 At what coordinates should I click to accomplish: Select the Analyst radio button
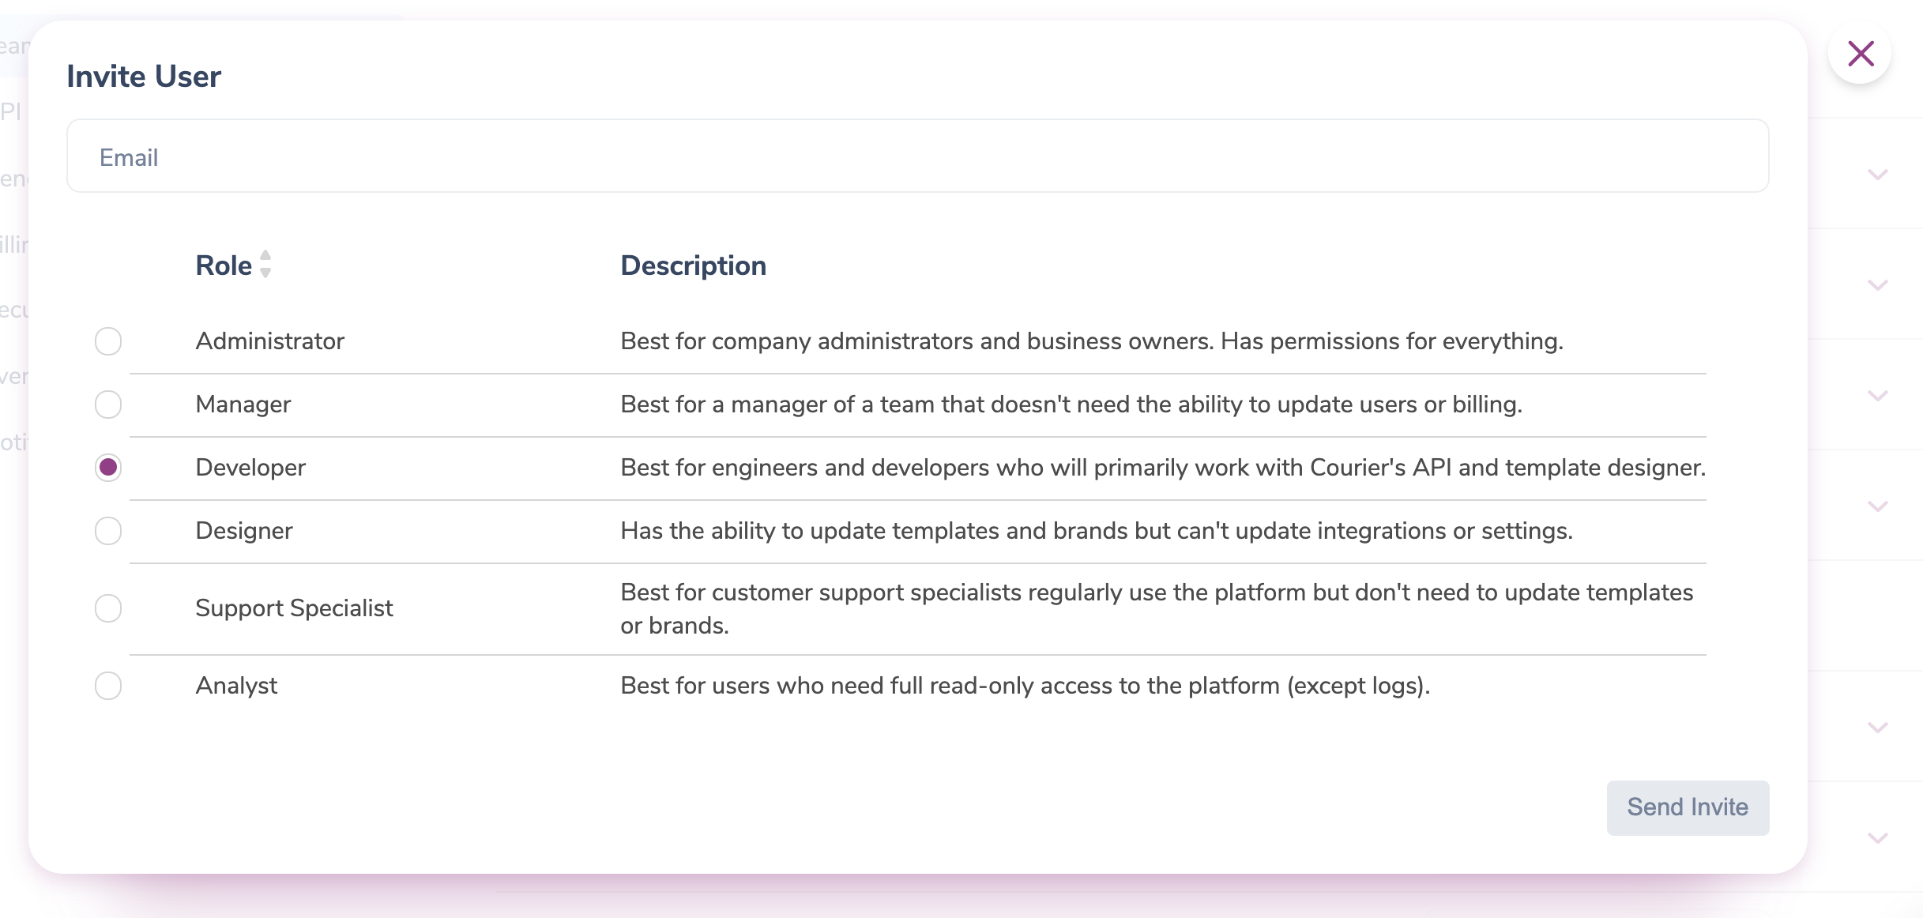[x=108, y=686]
